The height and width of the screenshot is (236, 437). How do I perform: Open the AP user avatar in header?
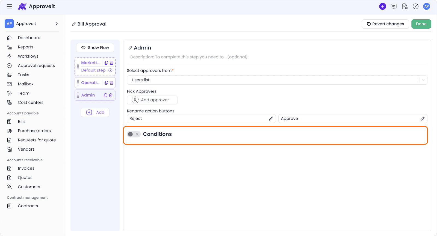[427, 6]
